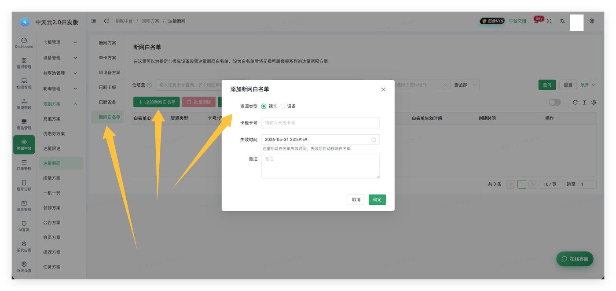Toggle the switch above the table

click(x=554, y=102)
